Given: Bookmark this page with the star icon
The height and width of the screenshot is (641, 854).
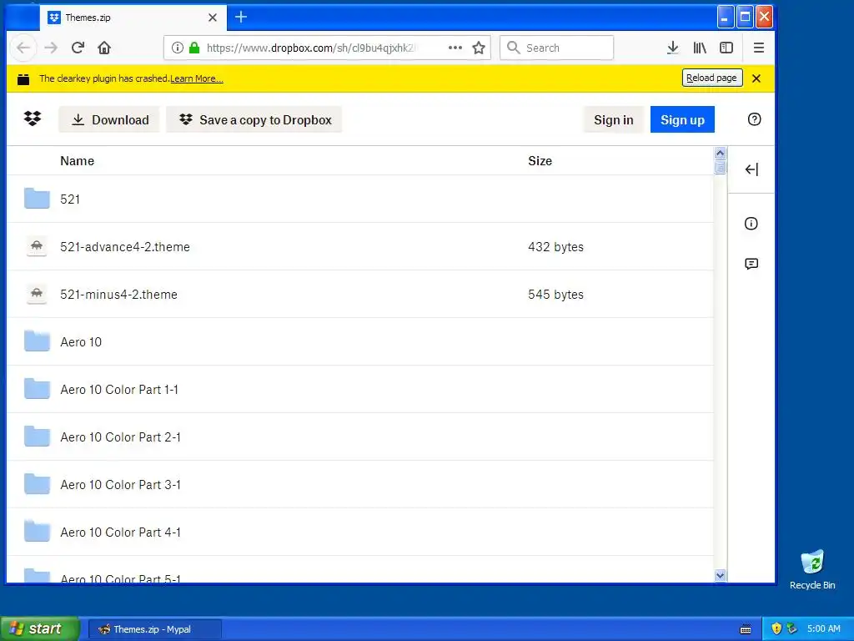Looking at the screenshot, I should point(479,48).
